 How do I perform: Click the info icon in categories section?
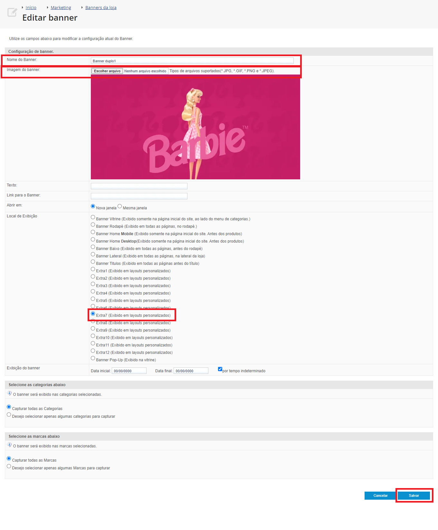(x=9, y=394)
